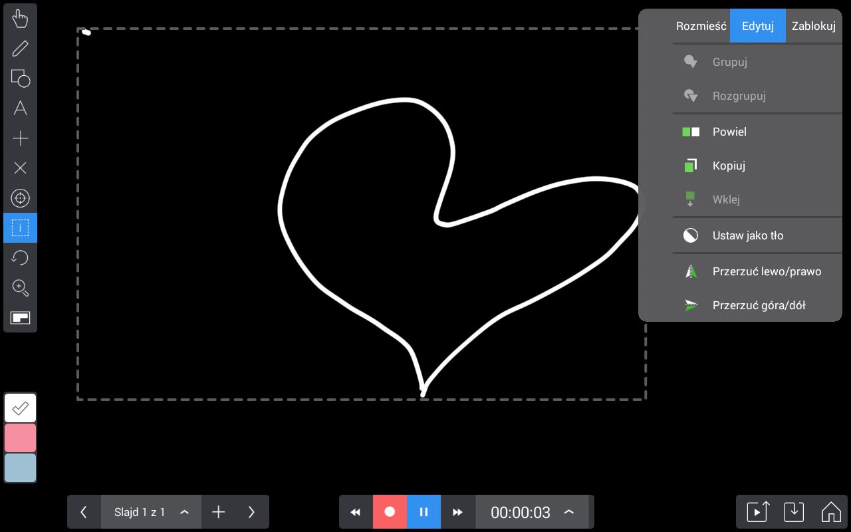Go to previous slide arrow
Image resolution: width=851 pixels, height=532 pixels.
[84, 512]
